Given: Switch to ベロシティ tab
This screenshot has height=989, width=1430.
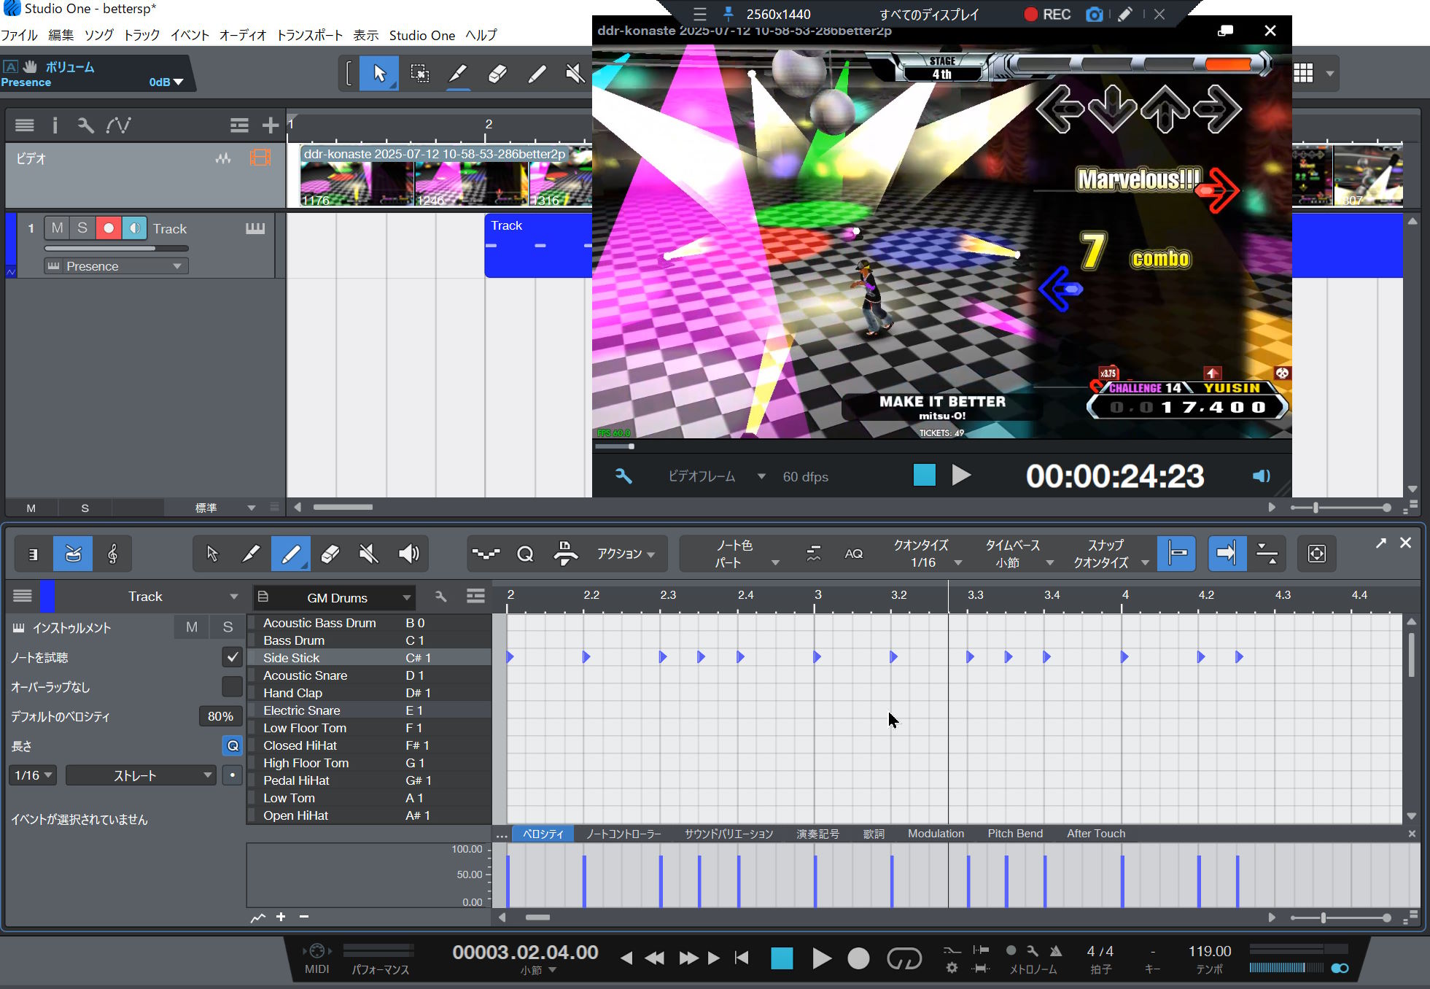Looking at the screenshot, I should point(543,834).
